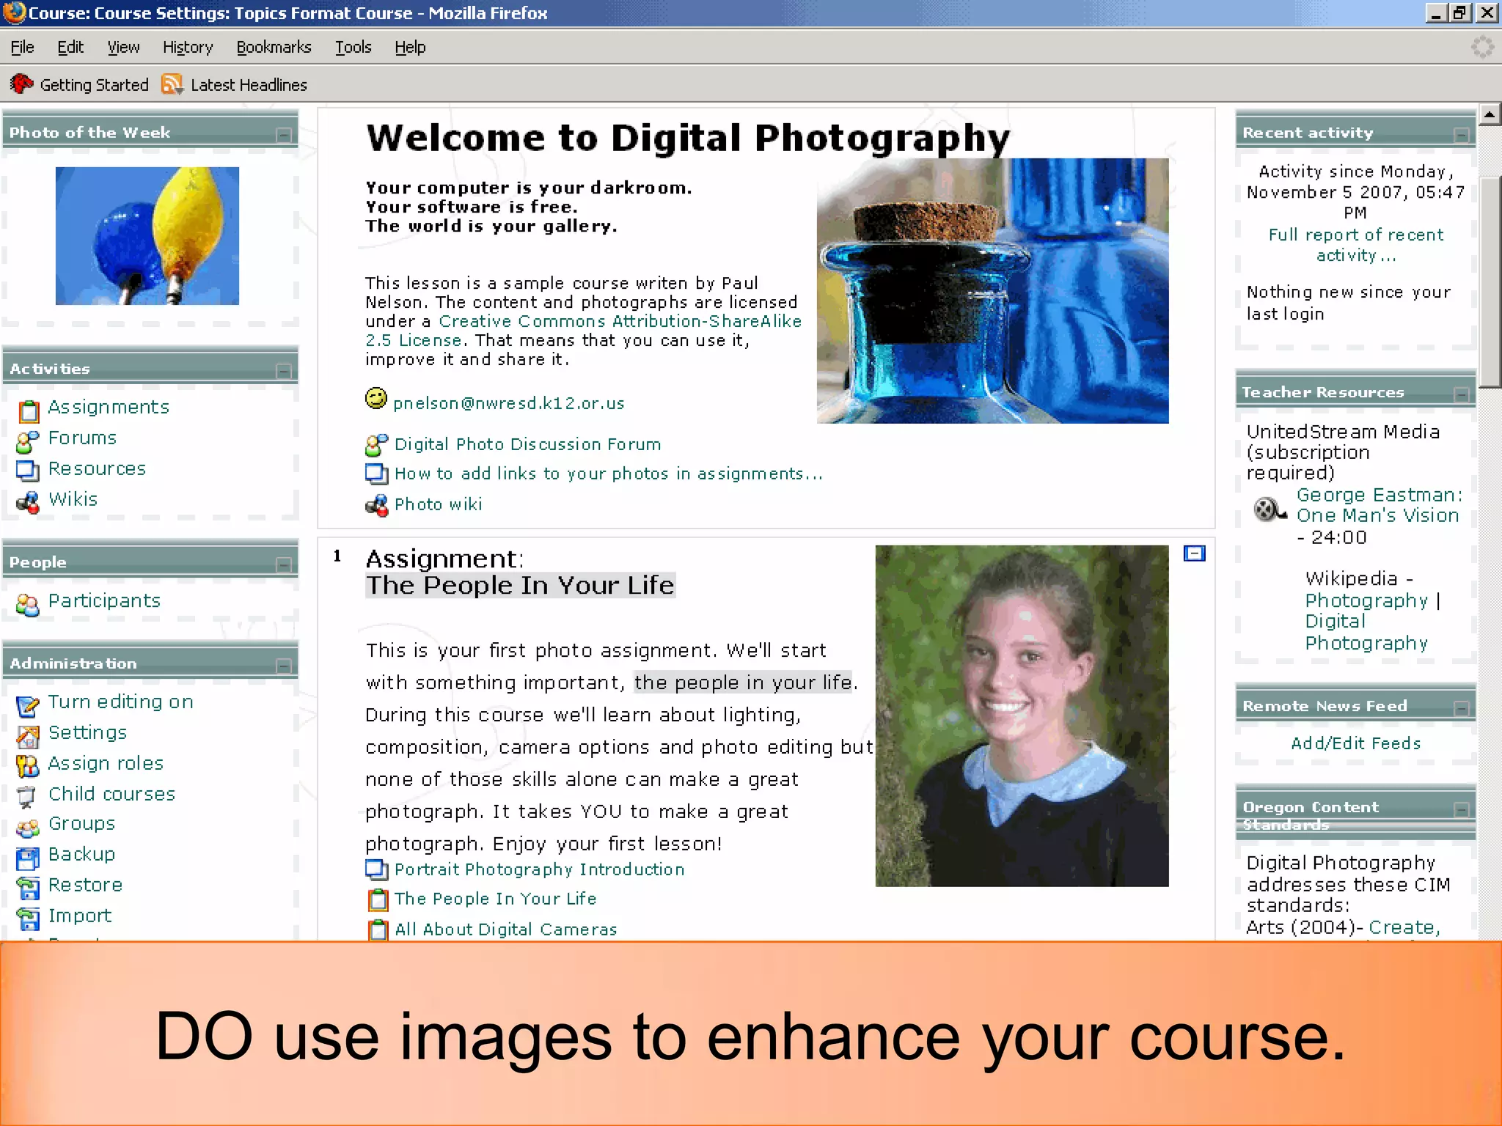Click the film reel icon by George Eastman
The image size is (1502, 1126).
[1270, 509]
